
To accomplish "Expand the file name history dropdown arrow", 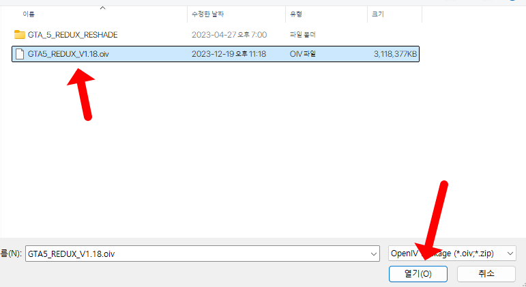I will (373, 253).
